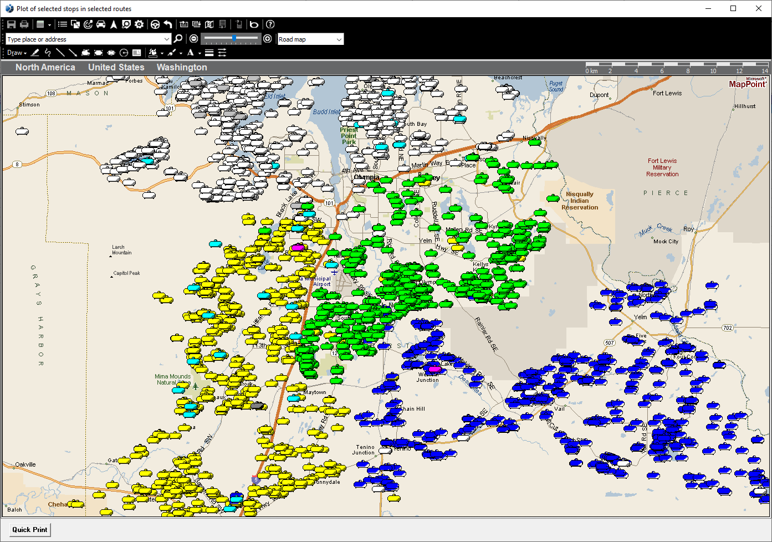Screen dimensions: 772x542
Task: Open the Draw dropdown menu
Action: coord(17,53)
